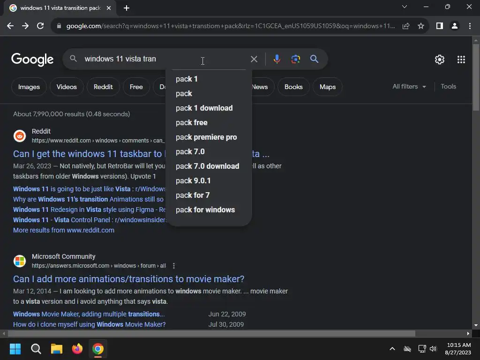Click the Reddit site favicon
480x360 pixels.
(x=20, y=136)
